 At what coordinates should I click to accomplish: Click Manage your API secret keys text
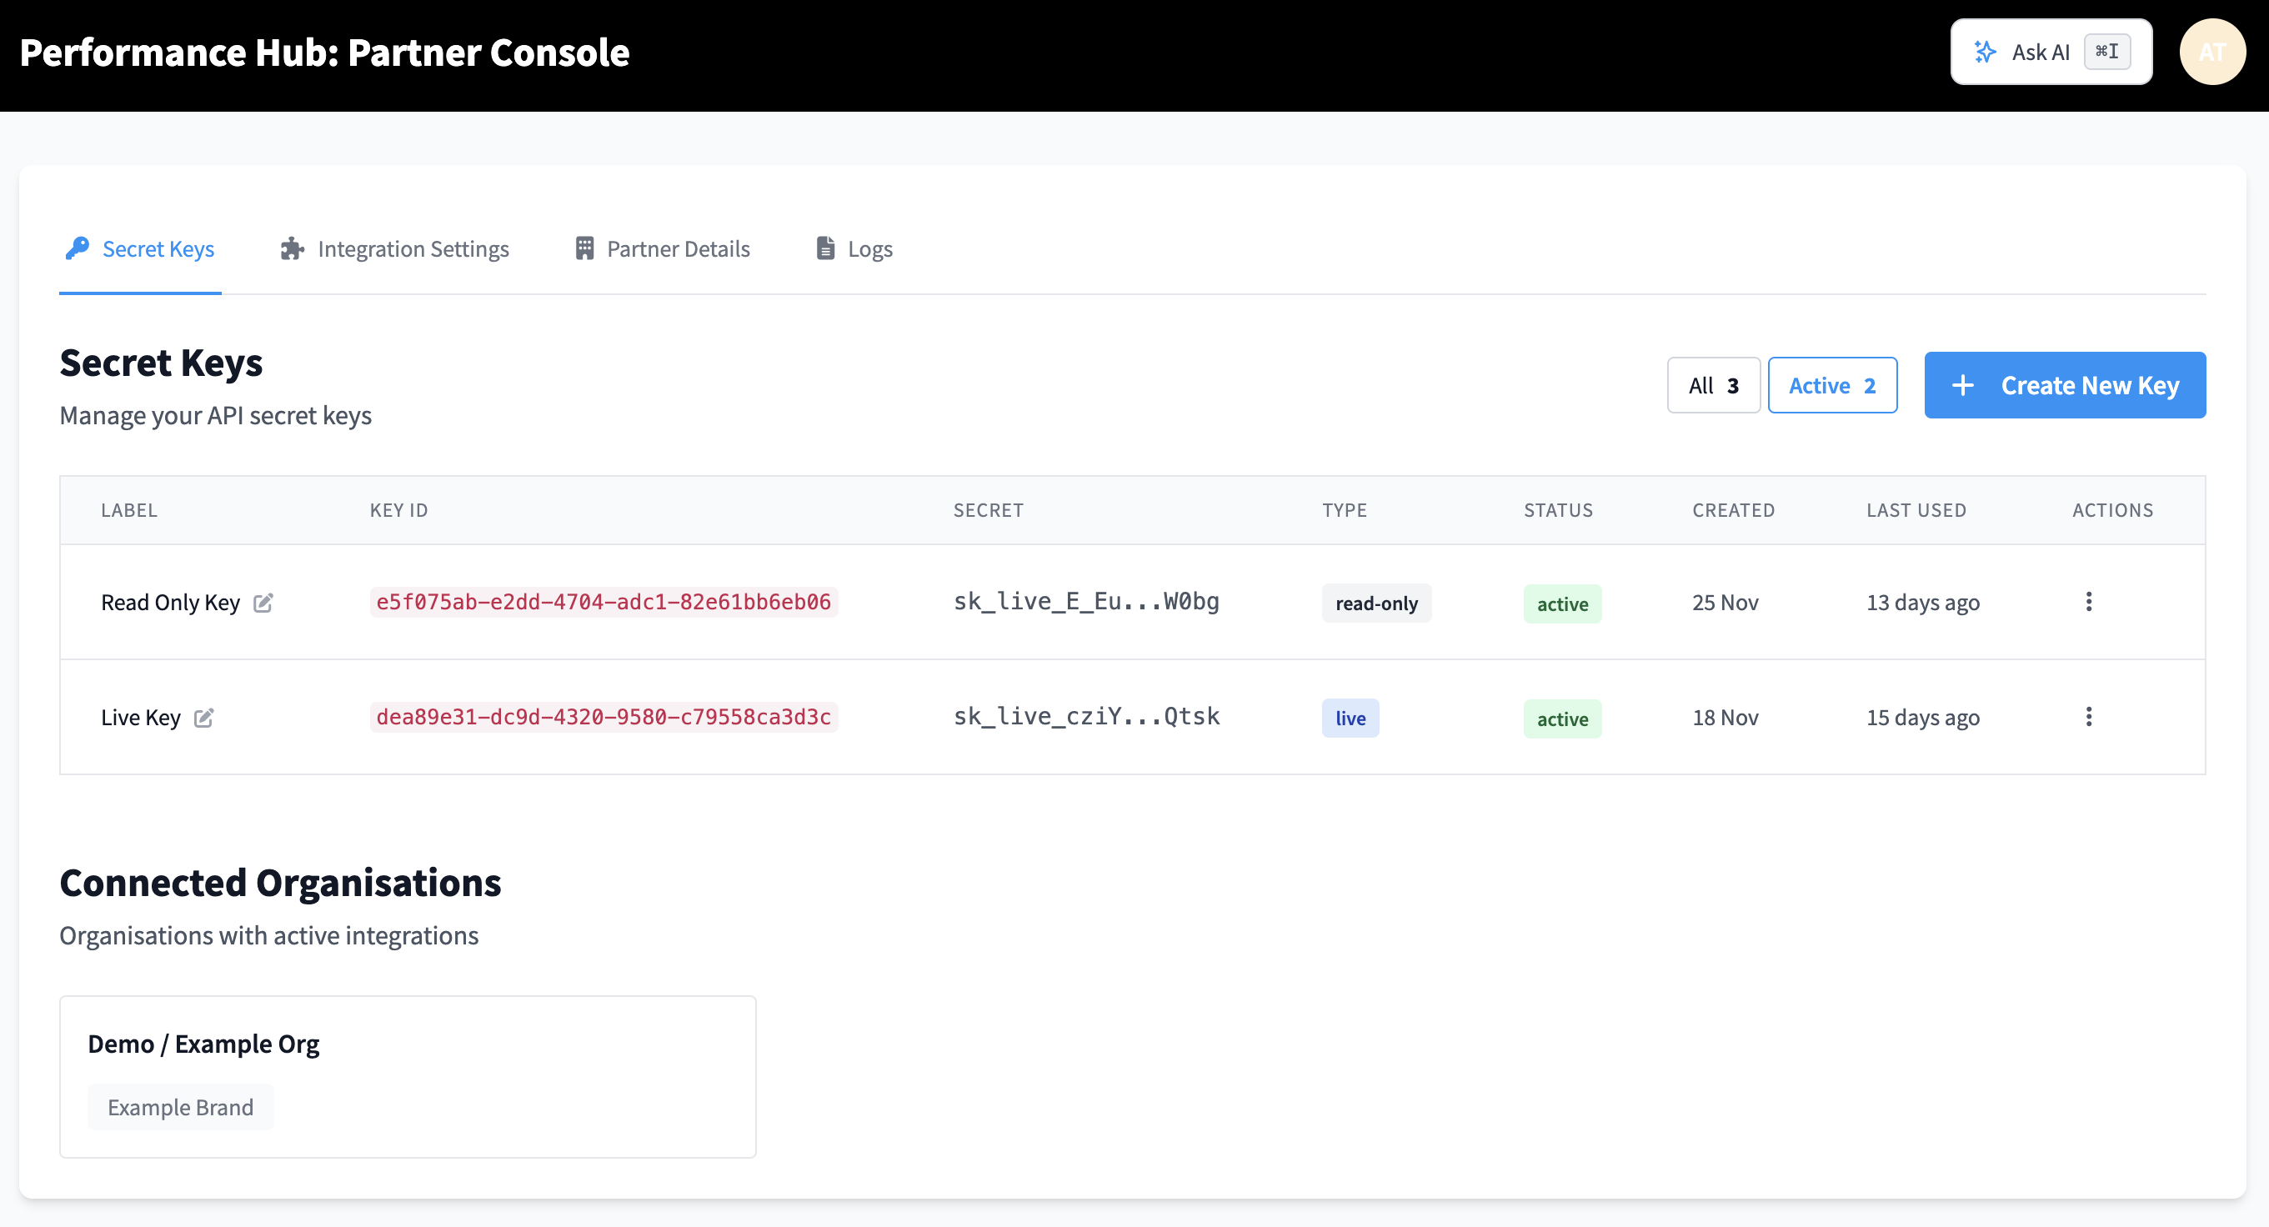pos(215,416)
